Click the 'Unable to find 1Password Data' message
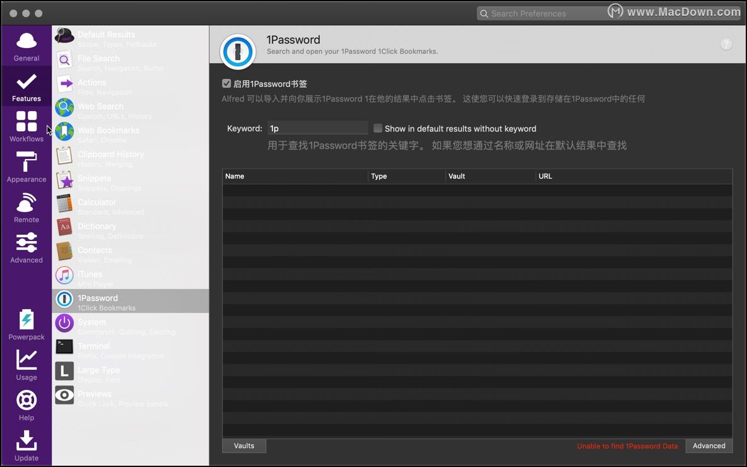 click(x=627, y=446)
